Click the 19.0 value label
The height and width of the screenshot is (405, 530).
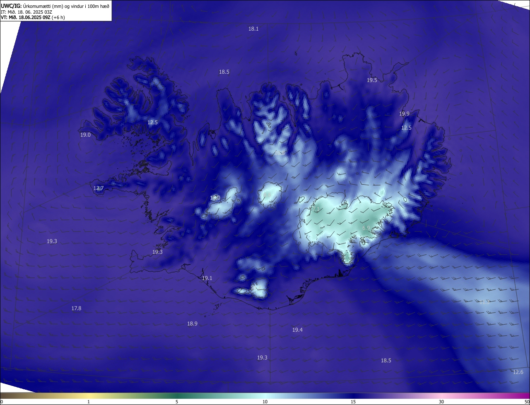[85, 135]
